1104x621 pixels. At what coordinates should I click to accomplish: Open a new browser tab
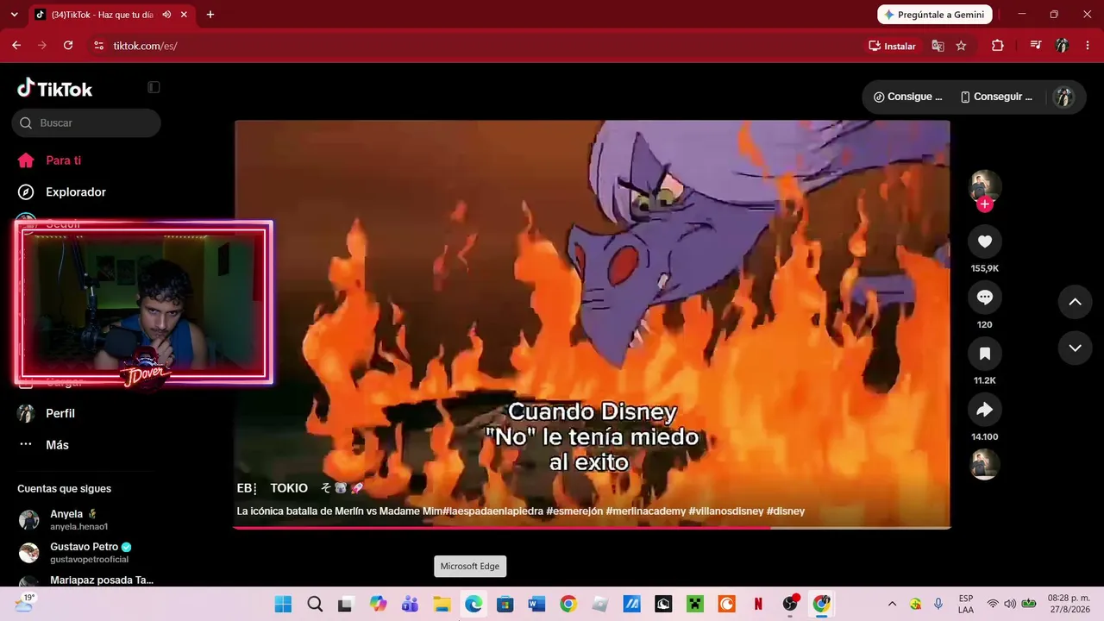click(x=210, y=15)
